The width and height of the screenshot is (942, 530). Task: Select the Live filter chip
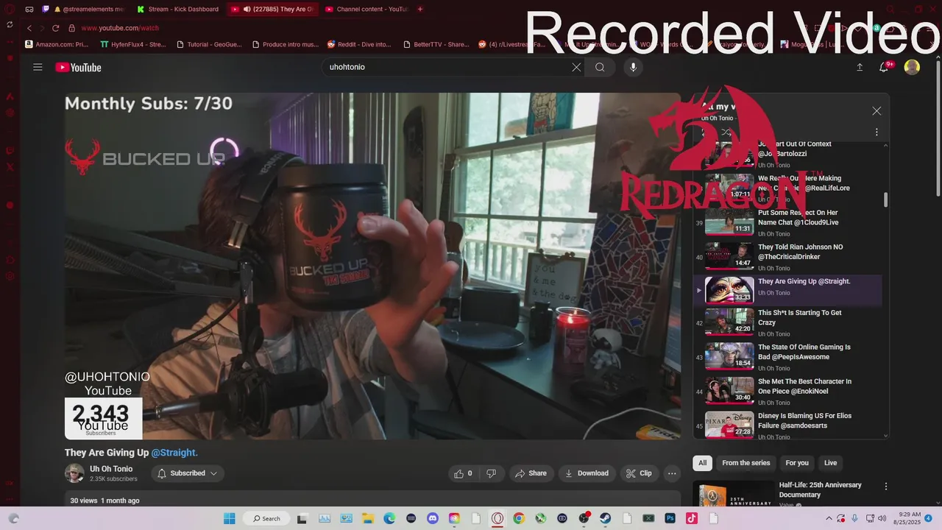830,463
